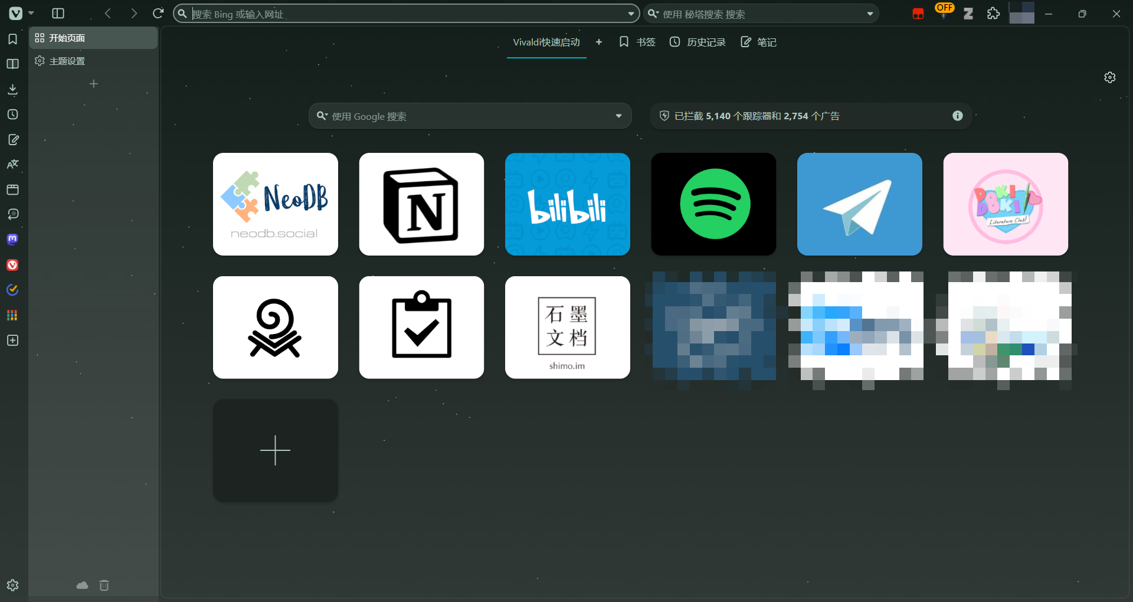The image size is (1133, 602).
Task: Reload the current page
Action: pos(158,13)
